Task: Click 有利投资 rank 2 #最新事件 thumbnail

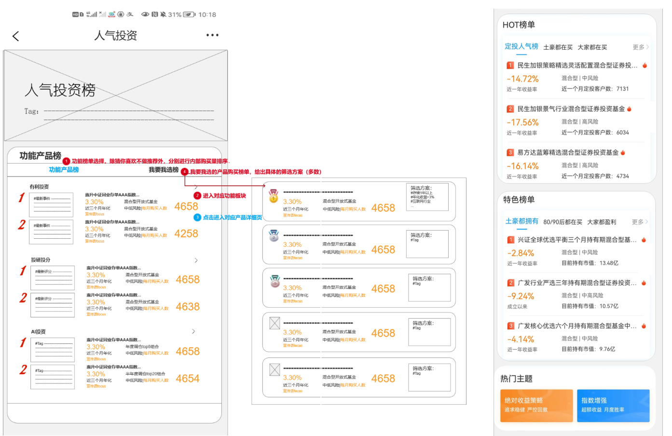Action: pos(51,232)
